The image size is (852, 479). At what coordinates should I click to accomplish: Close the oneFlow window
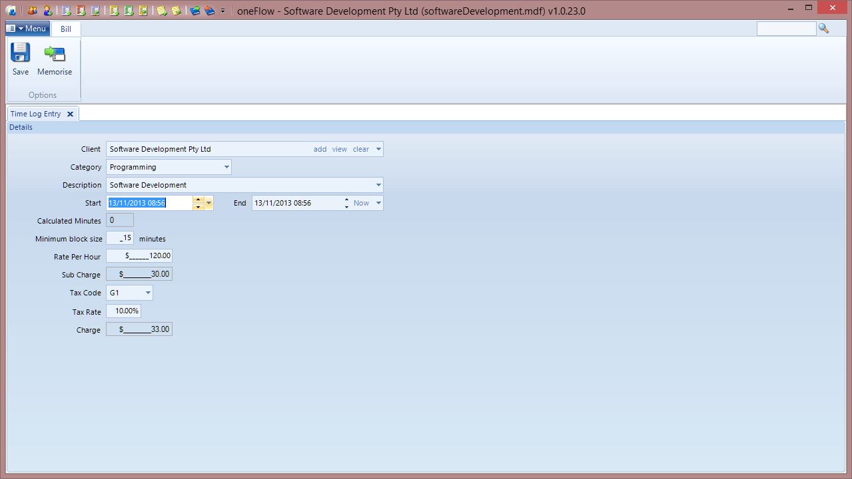[833, 8]
